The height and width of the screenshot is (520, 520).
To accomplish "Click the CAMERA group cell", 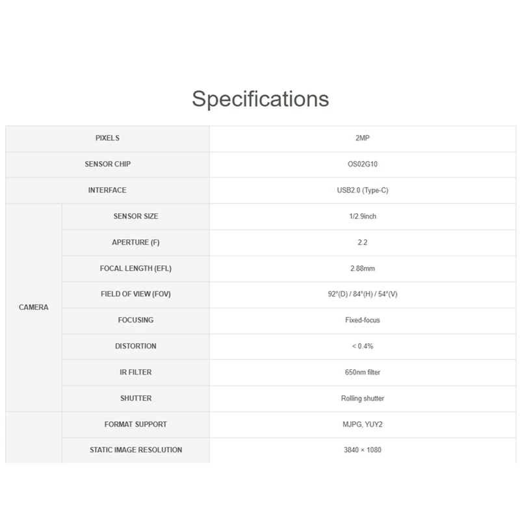I will pos(34,307).
